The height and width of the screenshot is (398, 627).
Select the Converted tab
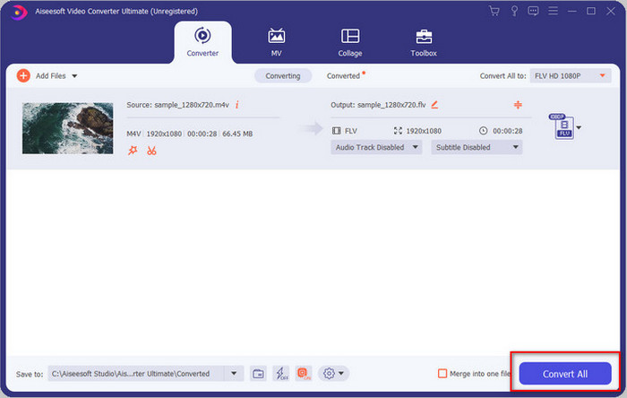pyautogui.click(x=343, y=75)
